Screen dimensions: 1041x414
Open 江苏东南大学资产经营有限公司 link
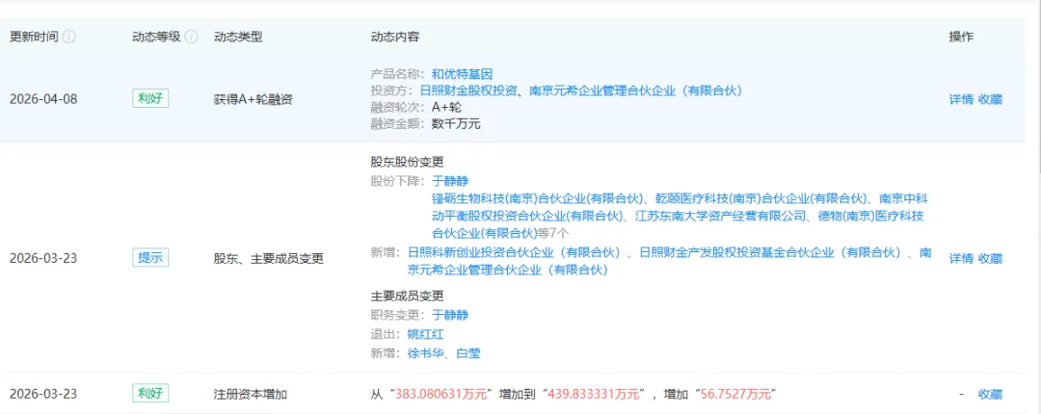coord(721,216)
